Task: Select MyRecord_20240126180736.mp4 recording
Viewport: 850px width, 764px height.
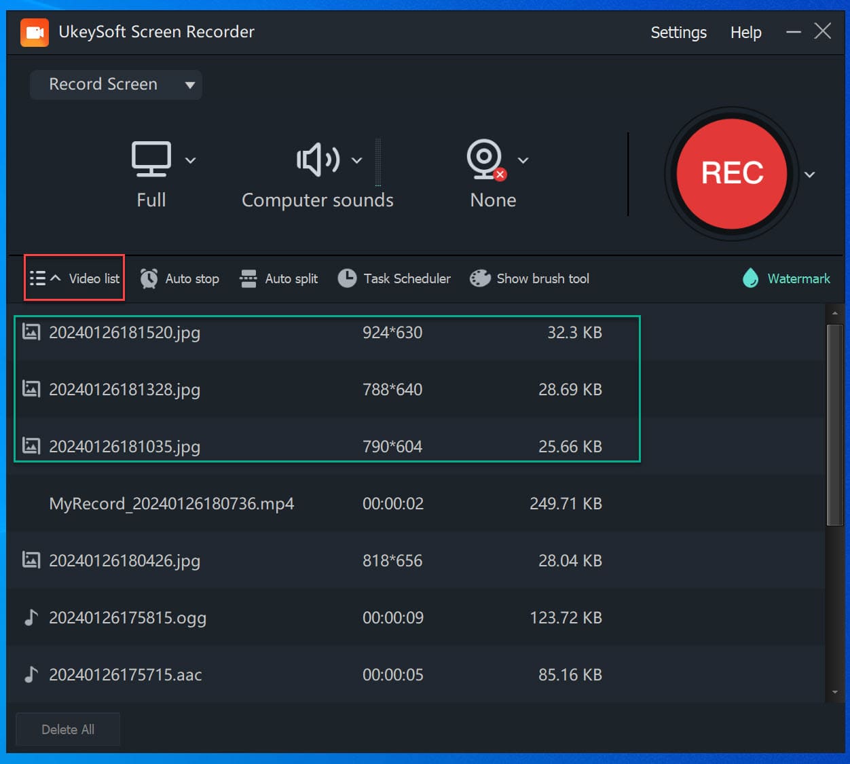Action: pyautogui.click(x=415, y=503)
